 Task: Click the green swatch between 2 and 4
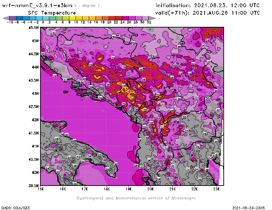pyautogui.click(x=52, y=18)
